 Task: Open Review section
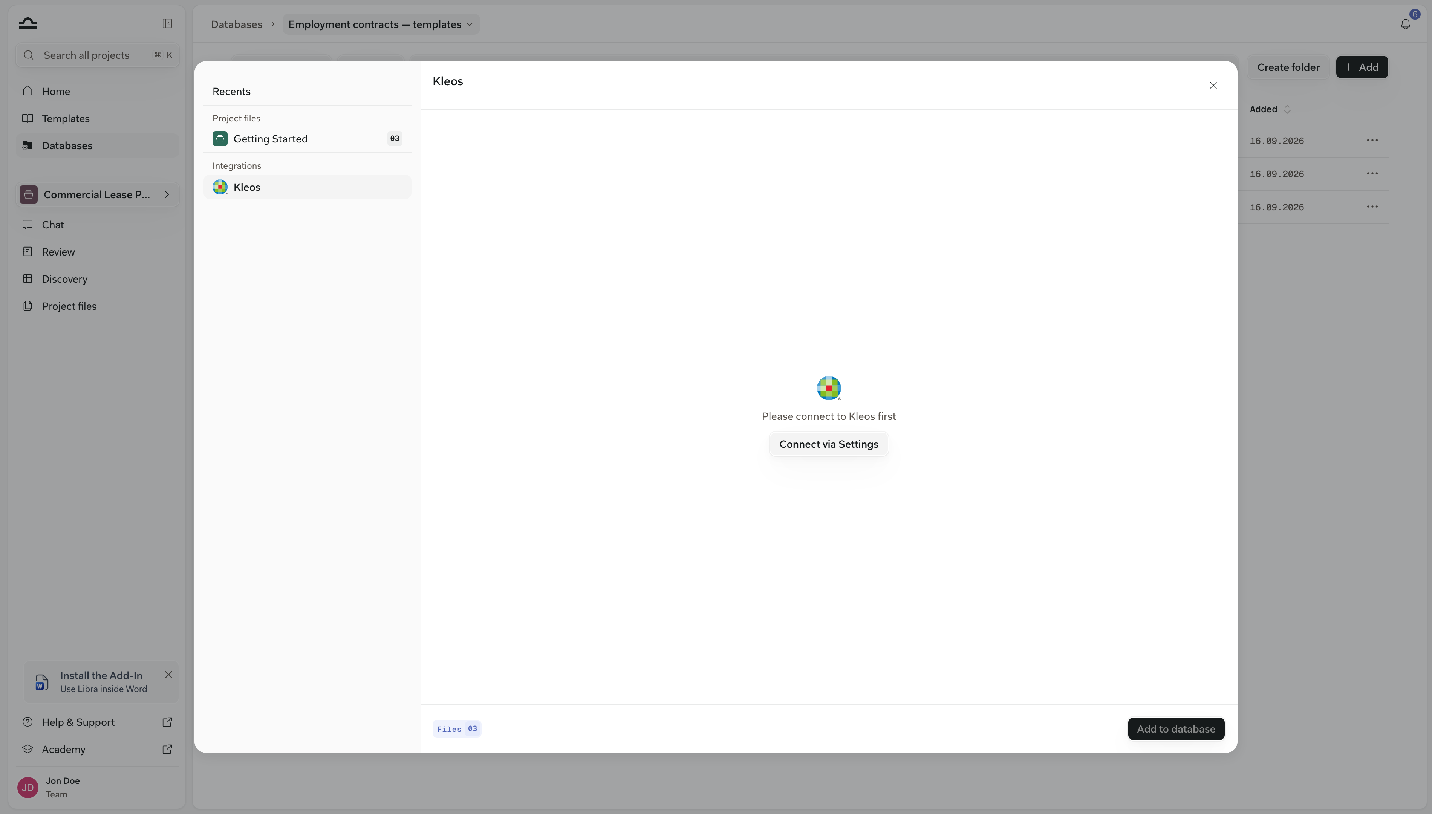[x=97, y=252]
